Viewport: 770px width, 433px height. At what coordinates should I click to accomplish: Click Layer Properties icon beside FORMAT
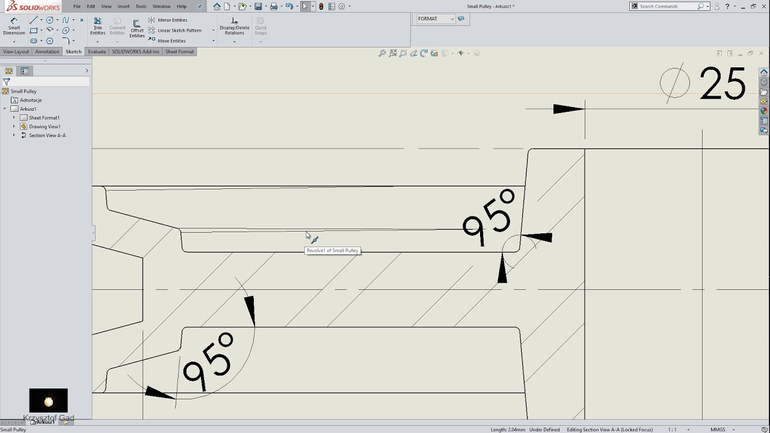(x=461, y=19)
